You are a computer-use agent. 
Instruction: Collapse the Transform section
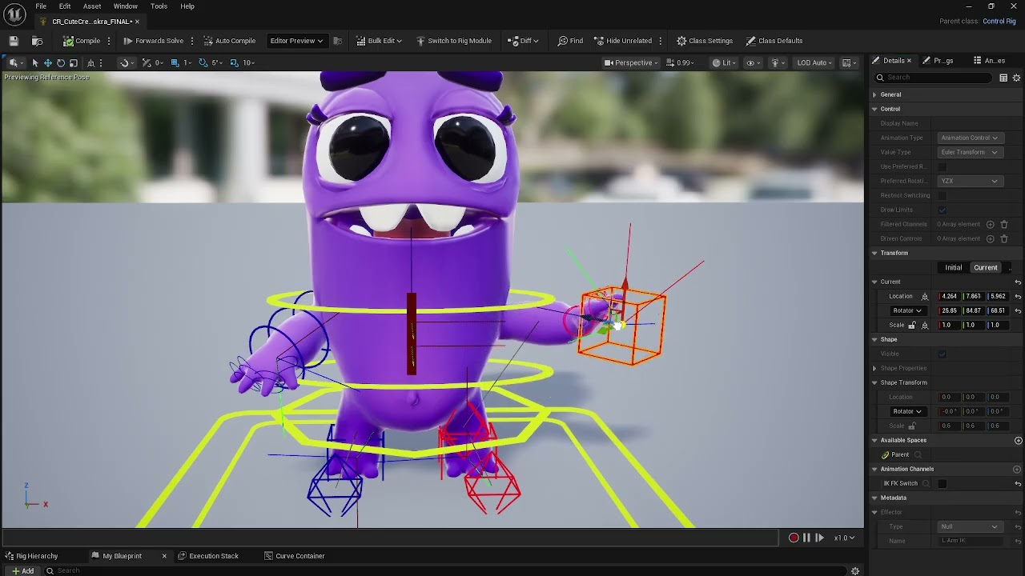click(x=874, y=253)
